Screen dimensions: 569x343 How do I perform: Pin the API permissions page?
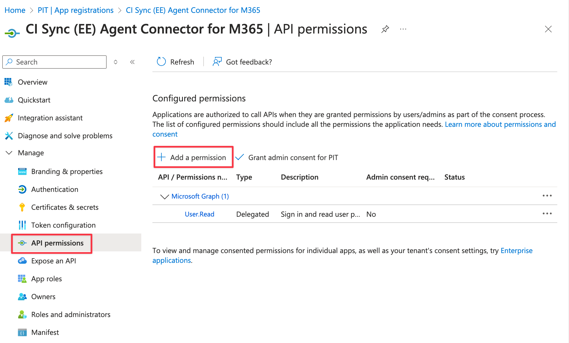pyautogui.click(x=385, y=29)
